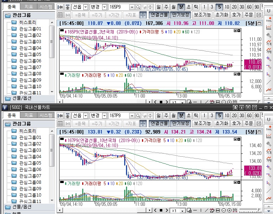Select the 60-minute interval button in the 167P9 window
This screenshot has height=214, width=273.
[249, 116]
